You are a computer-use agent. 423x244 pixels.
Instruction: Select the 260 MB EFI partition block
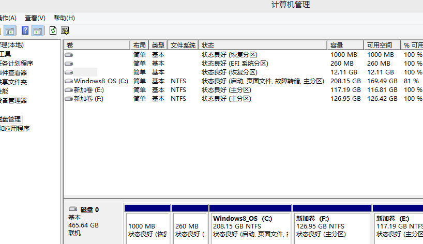pyautogui.click(x=189, y=226)
